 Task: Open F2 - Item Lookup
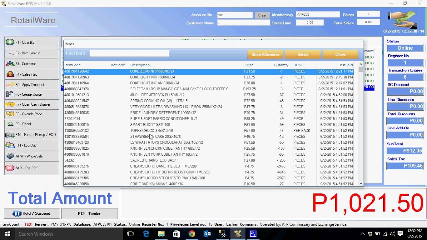coord(32,53)
